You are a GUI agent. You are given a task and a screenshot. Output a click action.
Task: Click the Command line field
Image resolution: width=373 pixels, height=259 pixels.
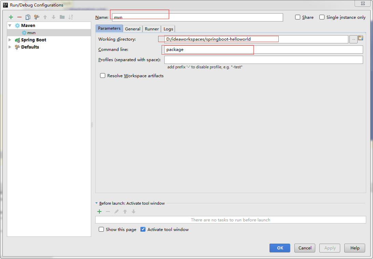(x=264, y=50)
